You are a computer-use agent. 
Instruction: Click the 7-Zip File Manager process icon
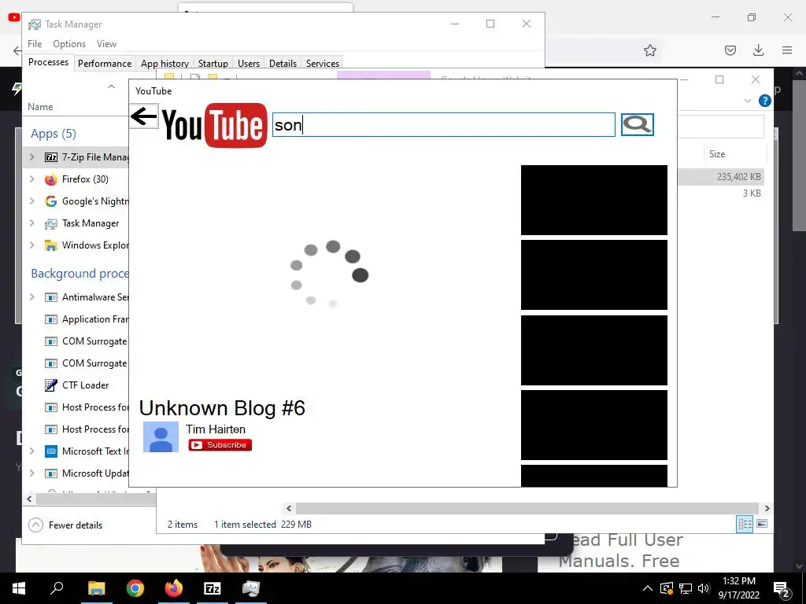click(51, 157)
